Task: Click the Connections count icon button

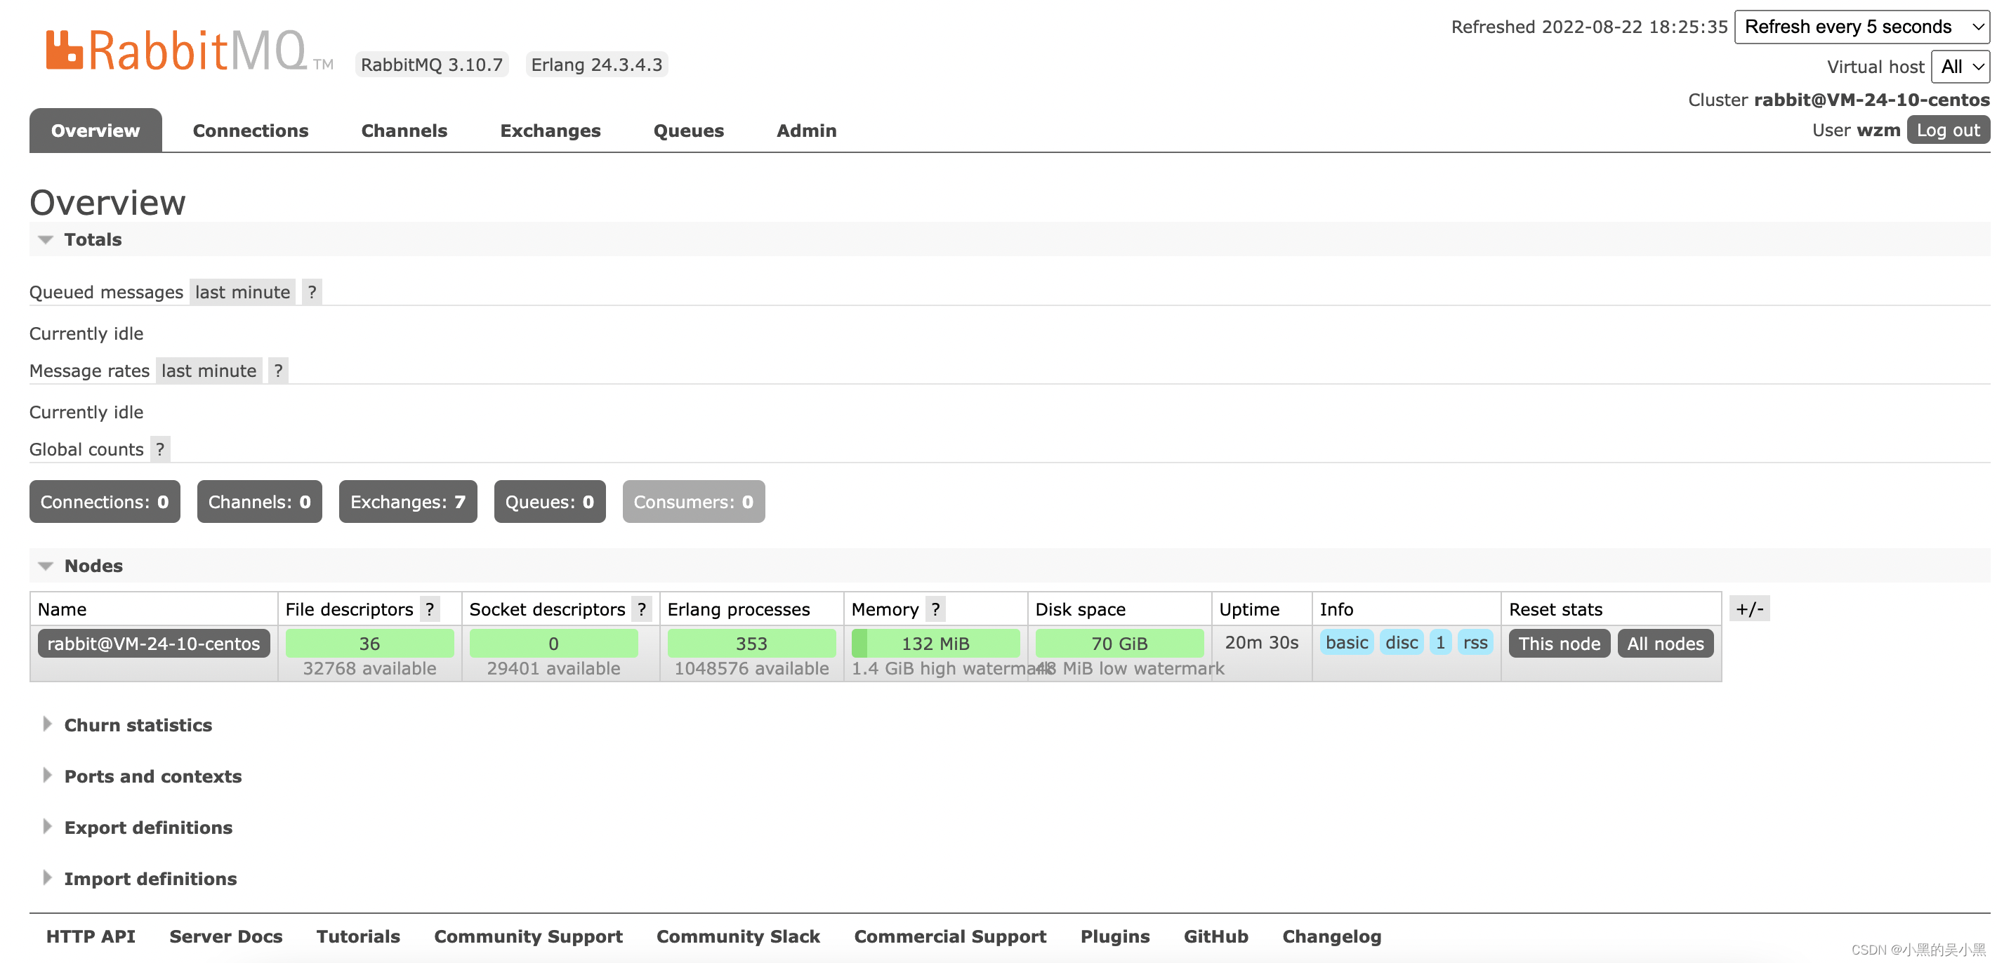Action: (x=105, y=500)
